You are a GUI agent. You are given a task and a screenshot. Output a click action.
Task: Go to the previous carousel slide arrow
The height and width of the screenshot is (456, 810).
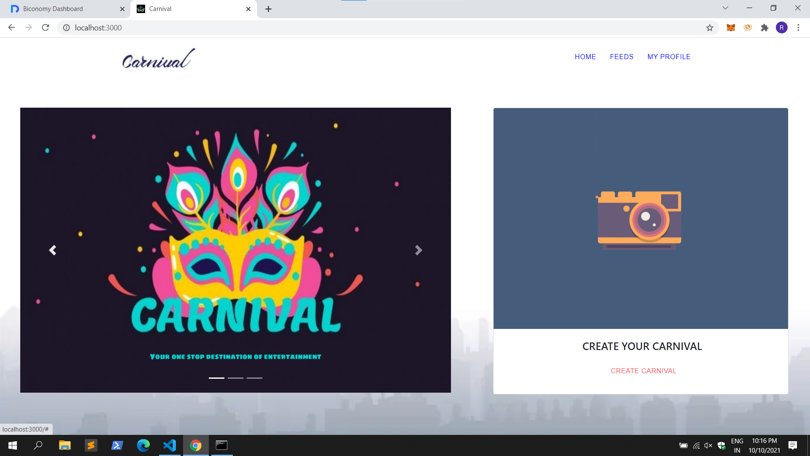coord(53,250)
